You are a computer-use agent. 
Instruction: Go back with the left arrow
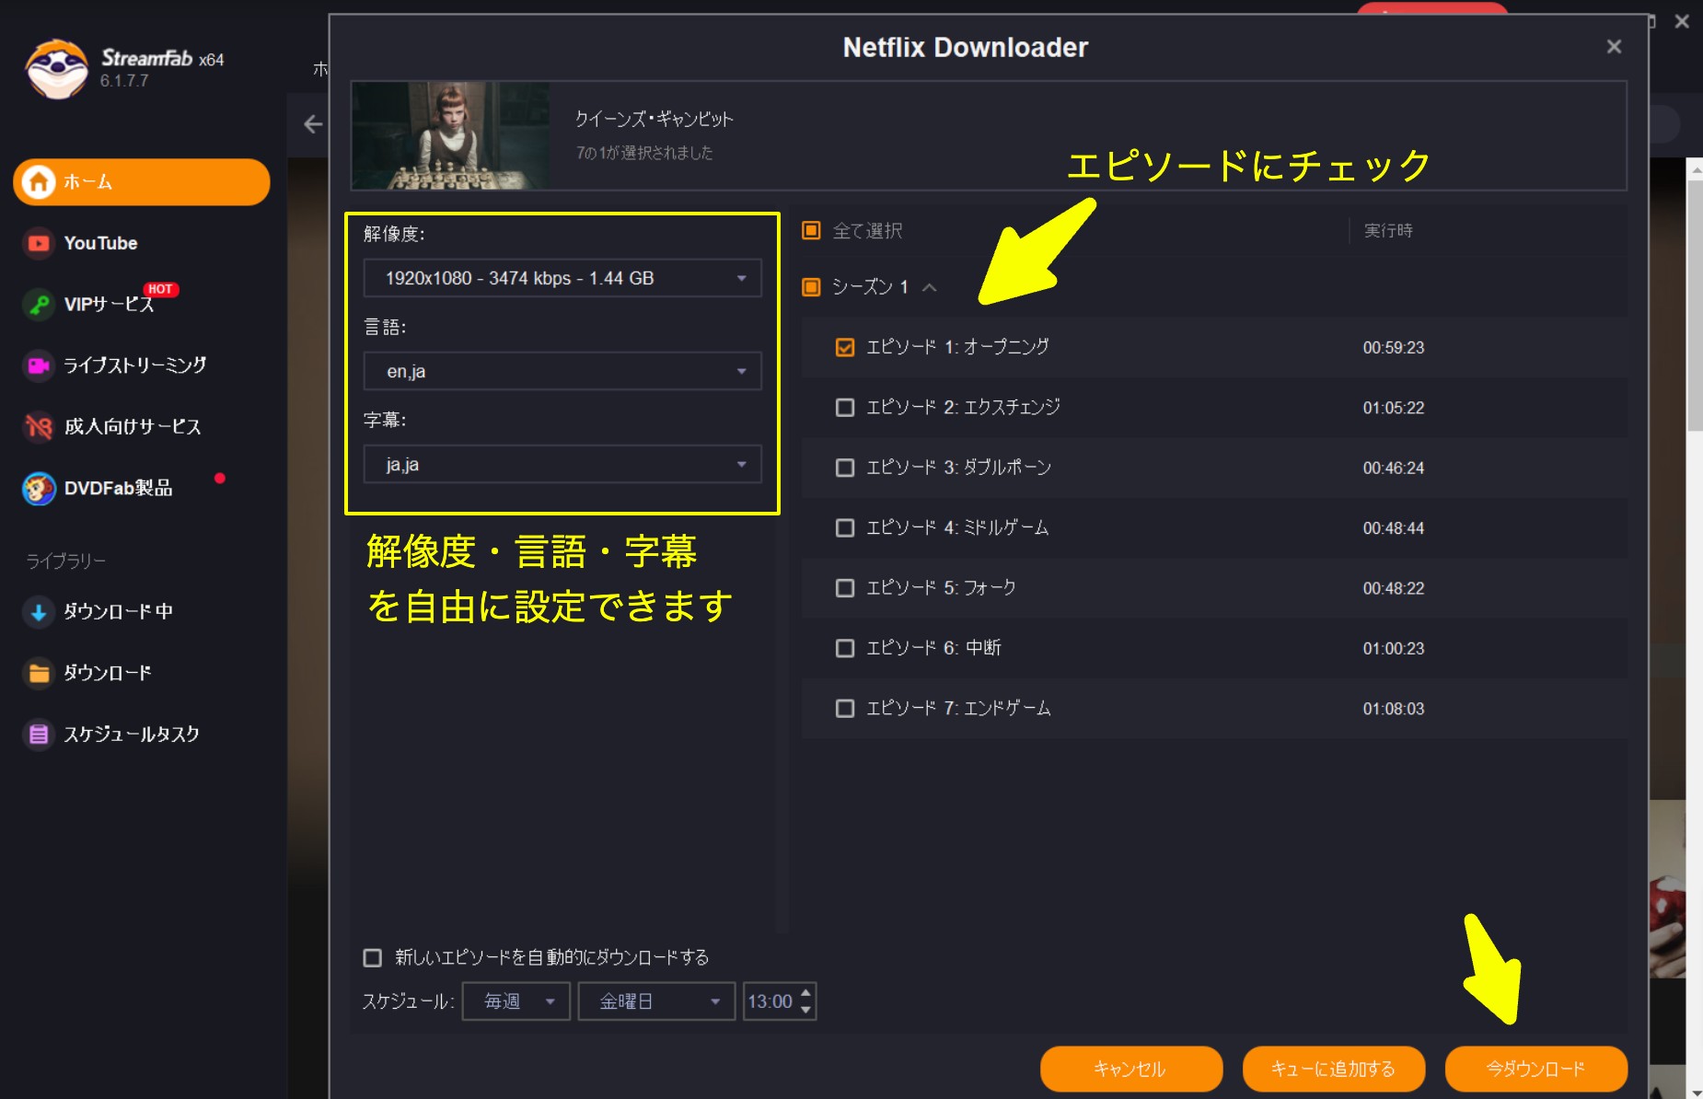tap(313, 123)
